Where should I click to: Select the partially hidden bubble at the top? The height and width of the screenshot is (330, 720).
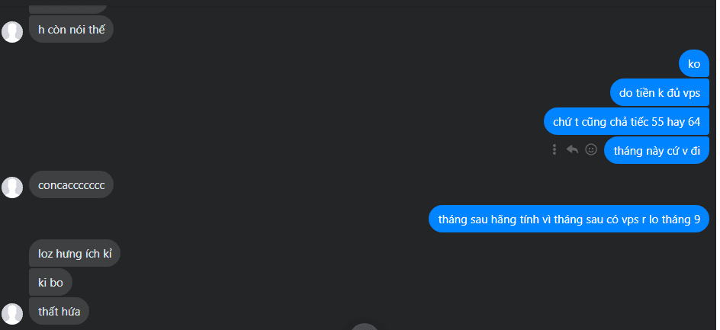click(x=68, y=7)
